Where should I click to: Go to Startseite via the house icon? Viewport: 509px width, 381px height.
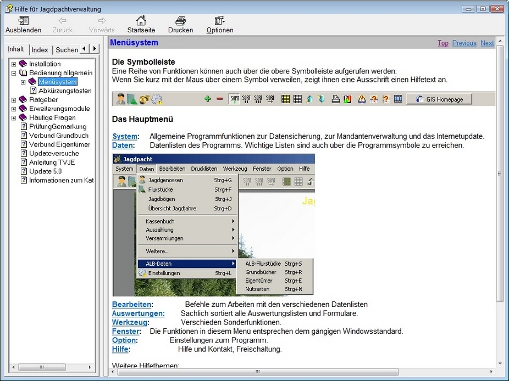[141, 20]
